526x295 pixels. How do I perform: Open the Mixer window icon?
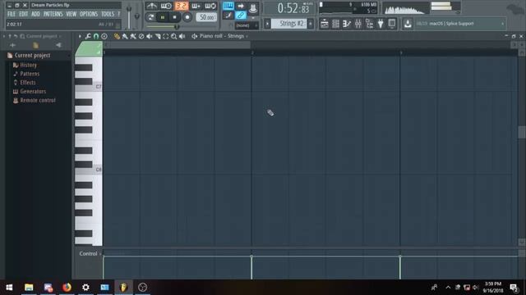coord(358,24)
